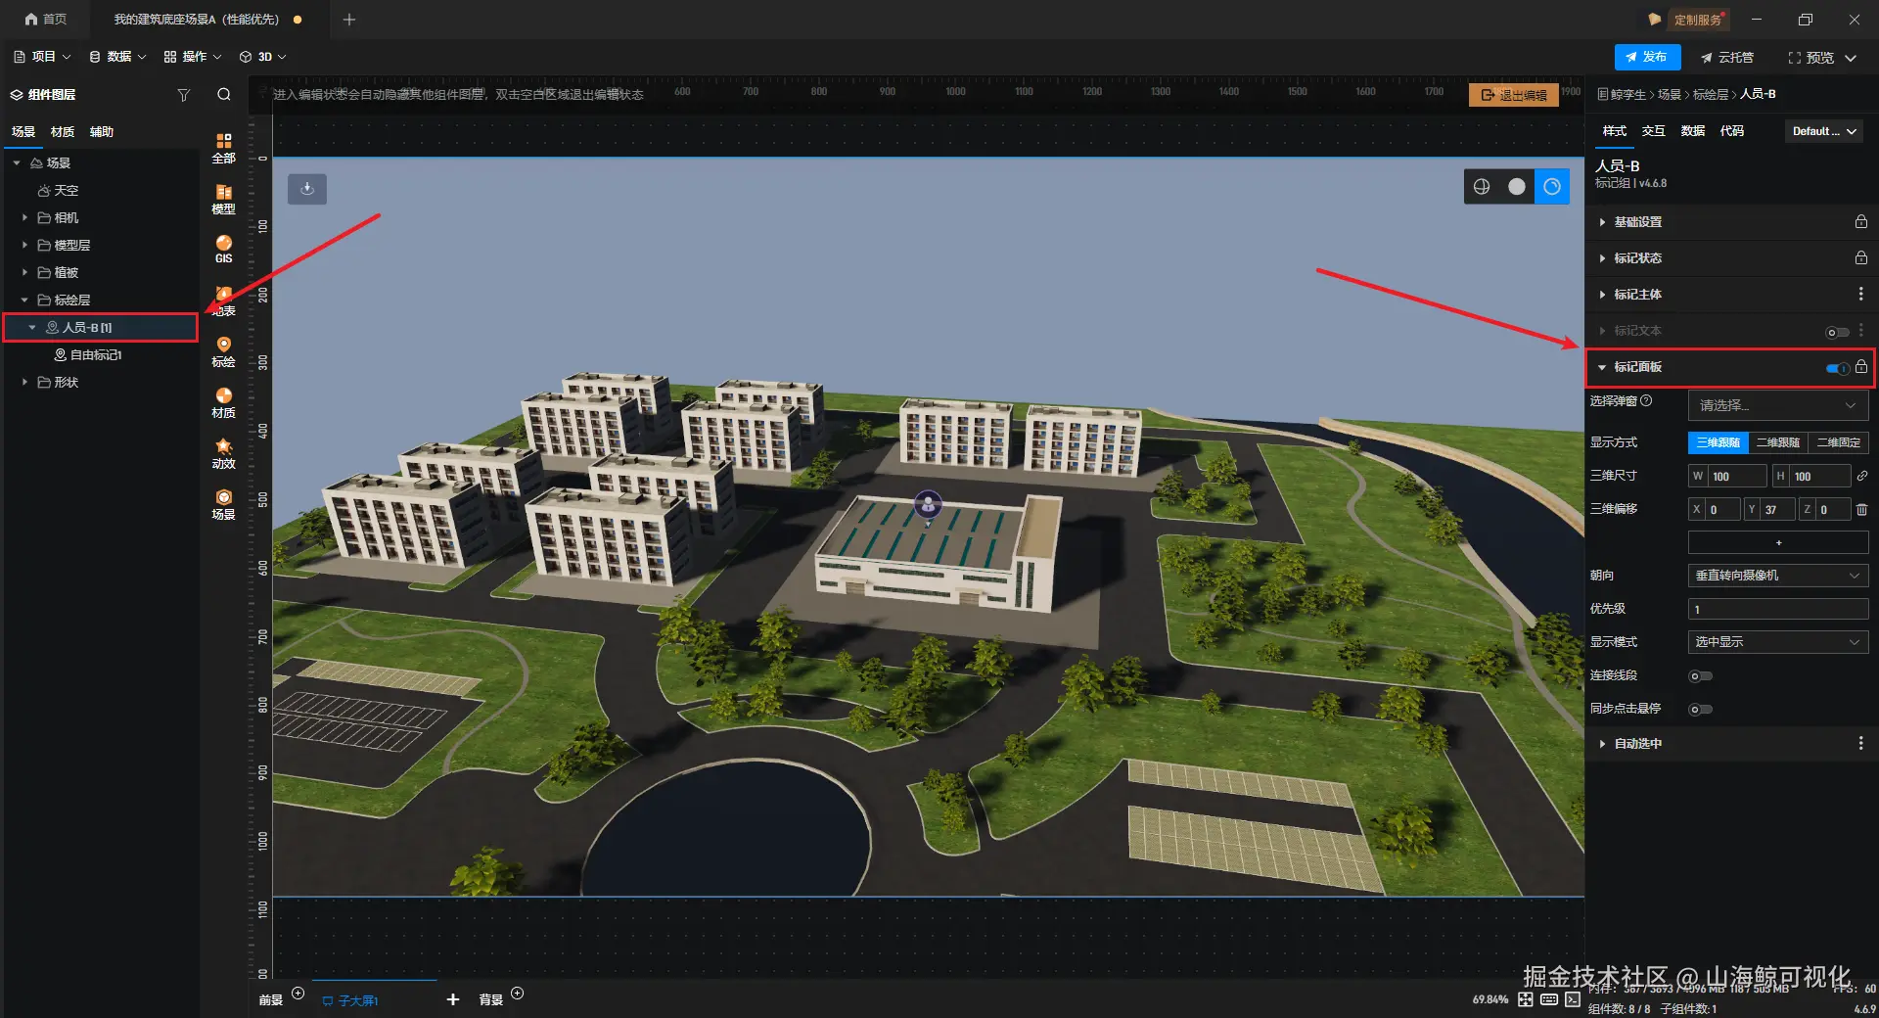Open the 模型 (Model) component category
Screen dimensions: 1879x1018
[223, 199]
